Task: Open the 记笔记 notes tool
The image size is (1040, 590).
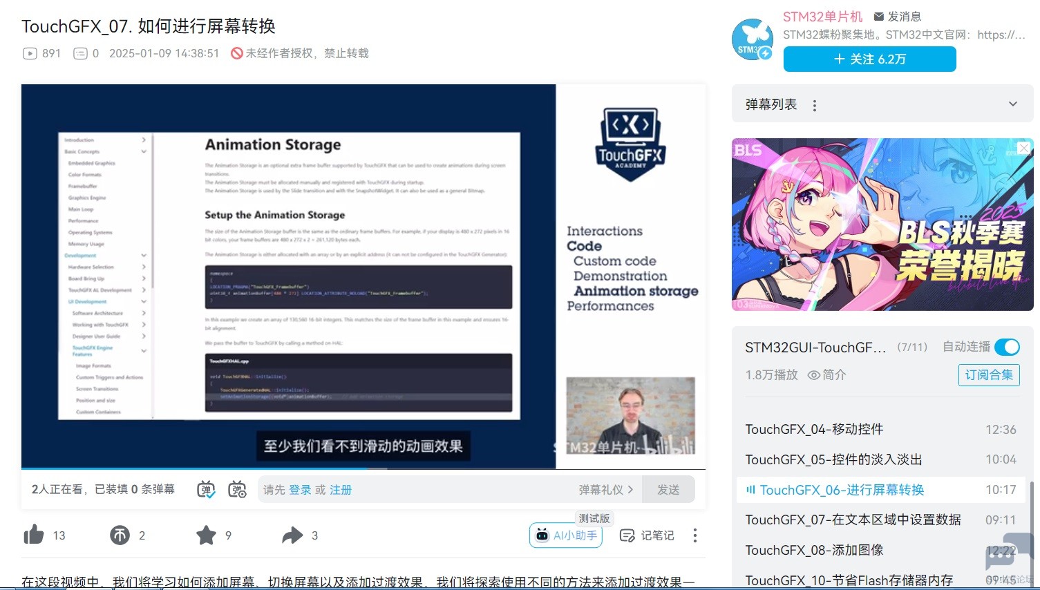Action: 647,535
